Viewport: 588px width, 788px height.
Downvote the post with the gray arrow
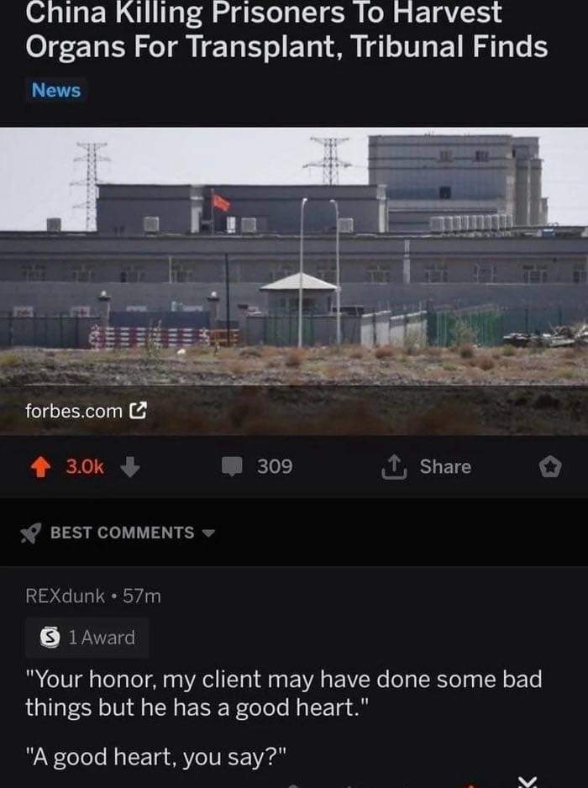point(130,467)
